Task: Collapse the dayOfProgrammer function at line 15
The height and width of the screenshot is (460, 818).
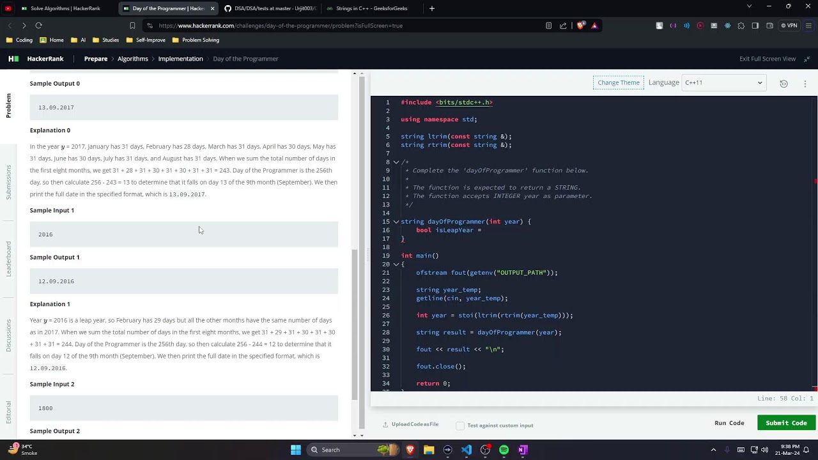Action: click(x=396, y=222)
